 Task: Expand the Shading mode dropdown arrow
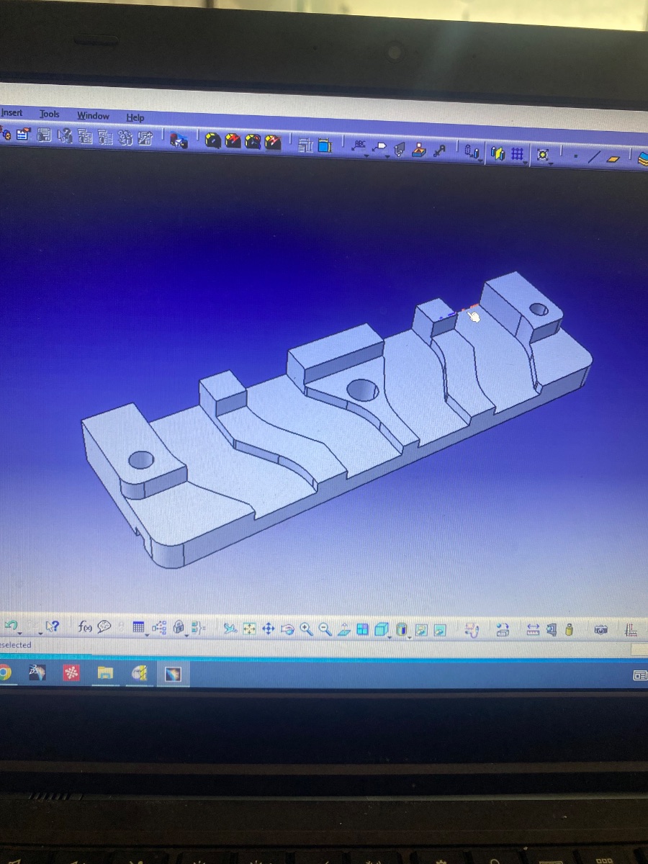point(409,638)
